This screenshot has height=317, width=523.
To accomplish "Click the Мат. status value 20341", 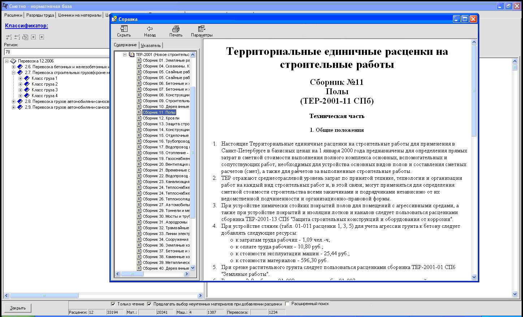I will click(x=165, y=312).
